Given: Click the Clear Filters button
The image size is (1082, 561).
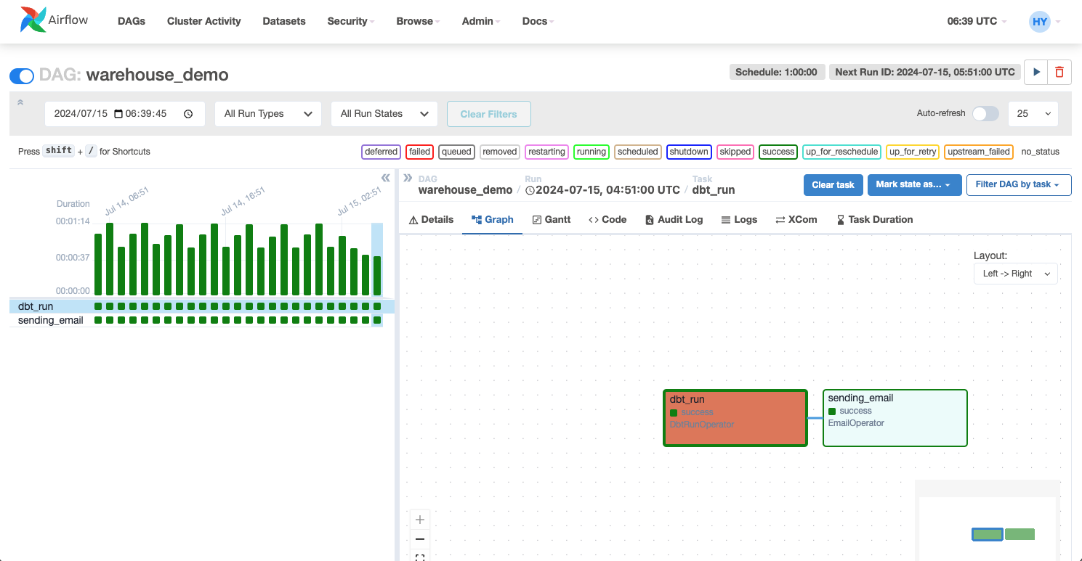Looking at the screenshot, I should (x=488, y=114).
